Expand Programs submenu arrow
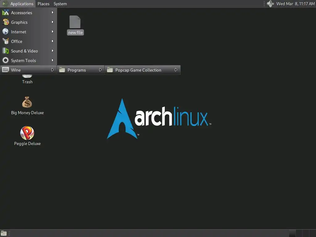 coord(100,70)
